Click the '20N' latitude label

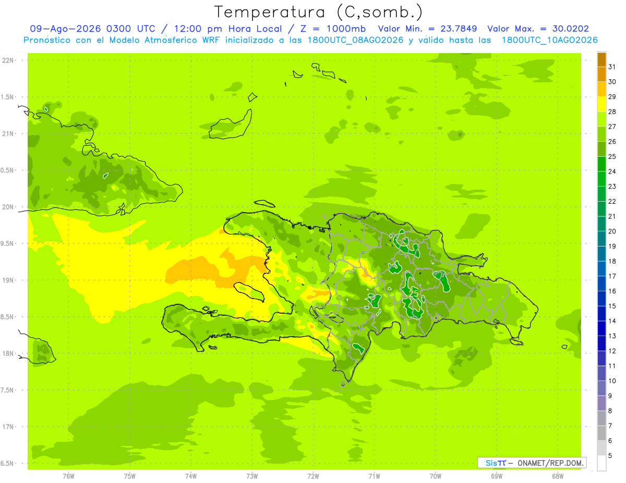[x=9, y=207]
